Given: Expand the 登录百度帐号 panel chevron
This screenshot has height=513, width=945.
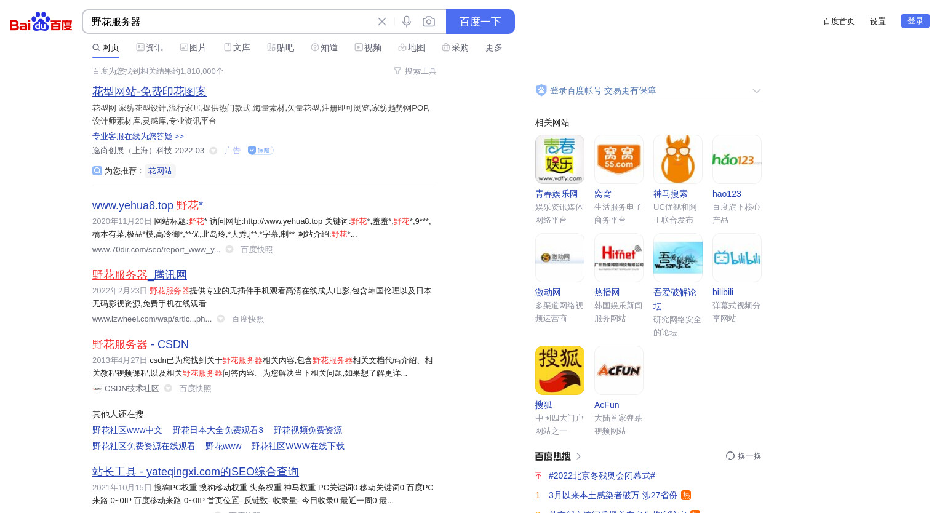Looking at the screenshot, I should (757, 91).
